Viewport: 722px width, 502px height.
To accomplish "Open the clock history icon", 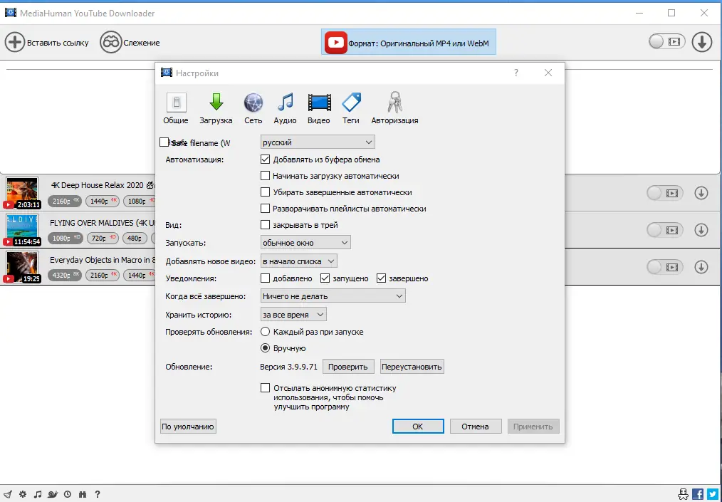I will pos(68,494).
